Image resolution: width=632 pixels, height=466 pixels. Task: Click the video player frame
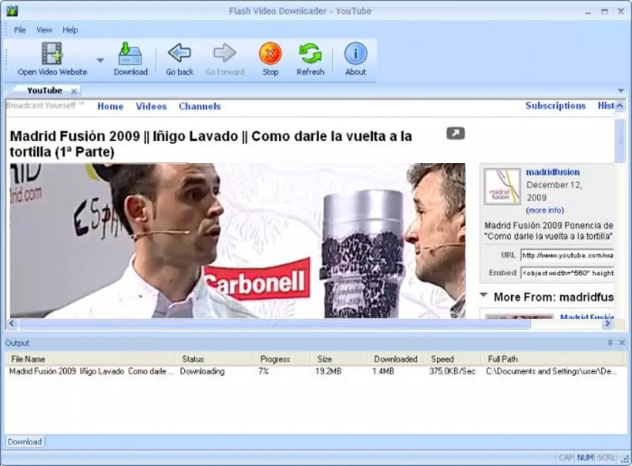238,241
